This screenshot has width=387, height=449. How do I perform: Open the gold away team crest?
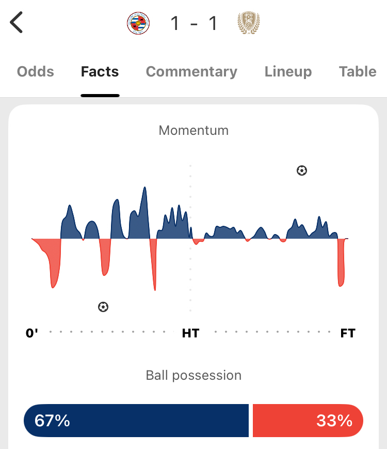pos(248,23)
